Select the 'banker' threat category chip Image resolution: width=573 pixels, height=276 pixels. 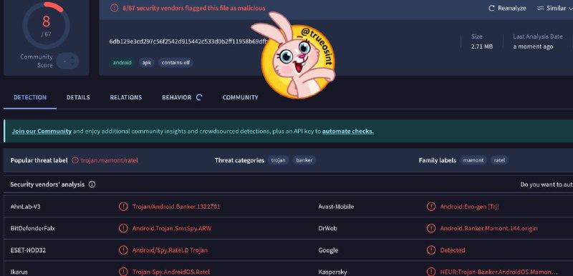point(304,160)
